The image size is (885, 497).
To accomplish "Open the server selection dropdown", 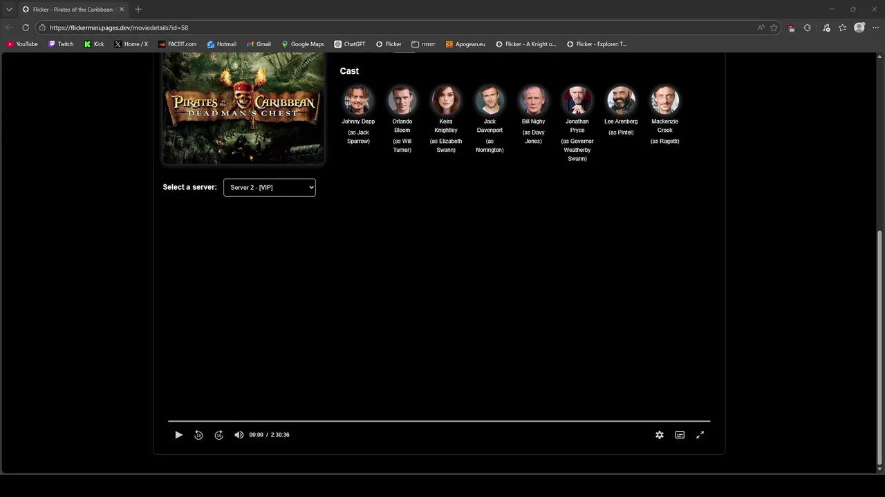I will tap(269, 187).
